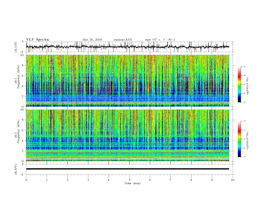This screenshot has width=262, height=202.
Task: Click time axis tick label '9'
Action: click(x=212, y=180)
